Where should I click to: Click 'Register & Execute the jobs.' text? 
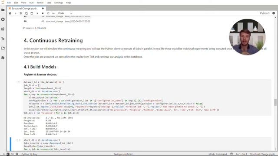click(x=40, y=75)
